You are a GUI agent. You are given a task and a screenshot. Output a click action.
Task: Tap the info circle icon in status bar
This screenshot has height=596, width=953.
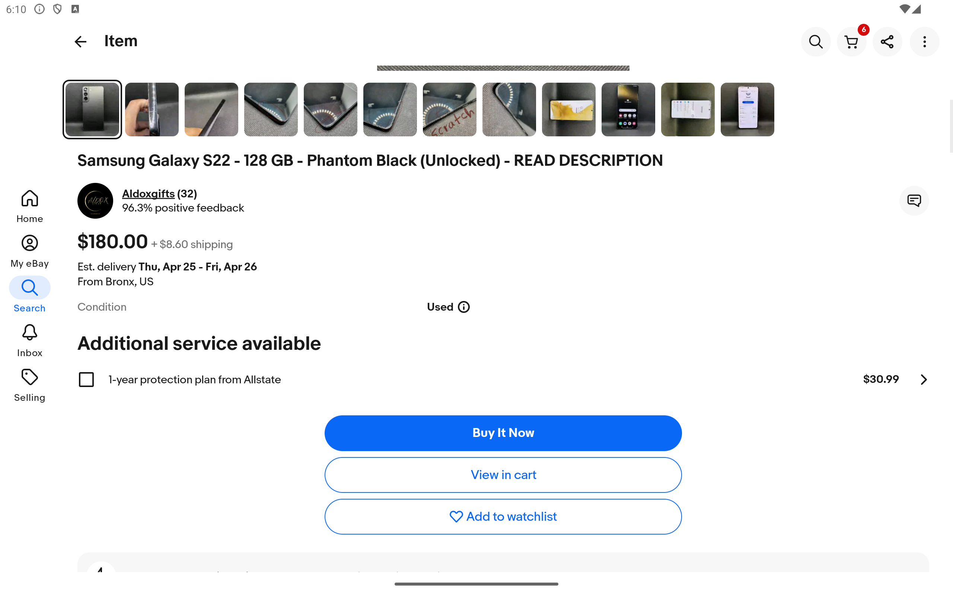[x=39, y=9]
